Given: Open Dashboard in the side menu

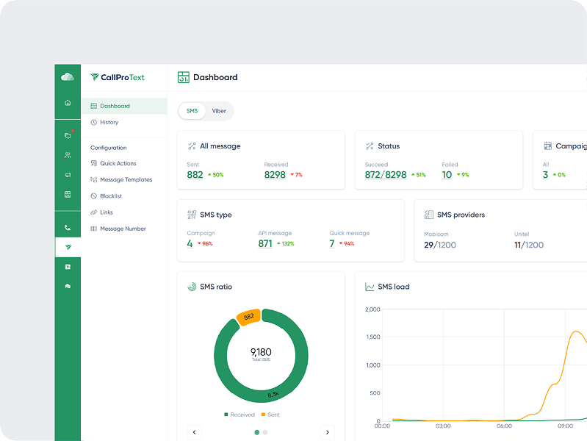Looking at the screenshot, I should point(124,106).
